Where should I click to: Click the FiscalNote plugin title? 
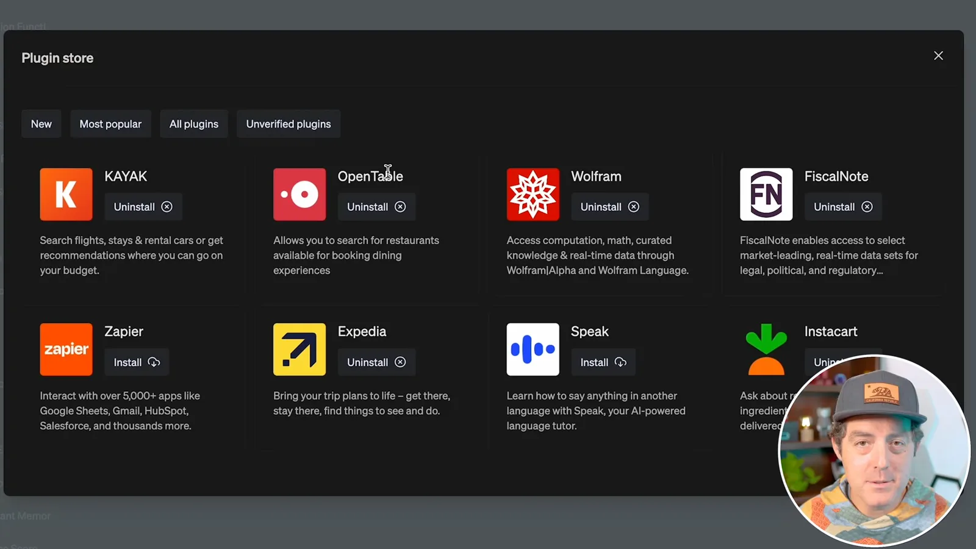836,176
